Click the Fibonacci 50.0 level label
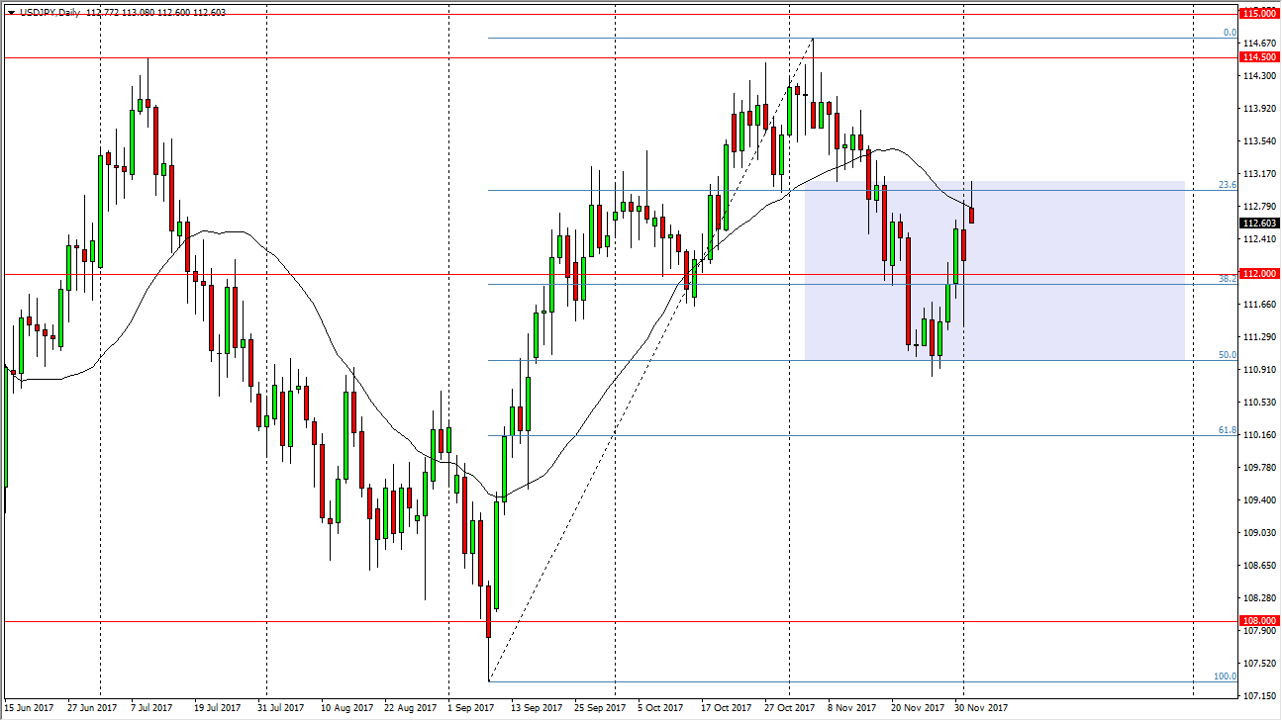Viewport: 1282px width, 721px height. coord(1228,354)
